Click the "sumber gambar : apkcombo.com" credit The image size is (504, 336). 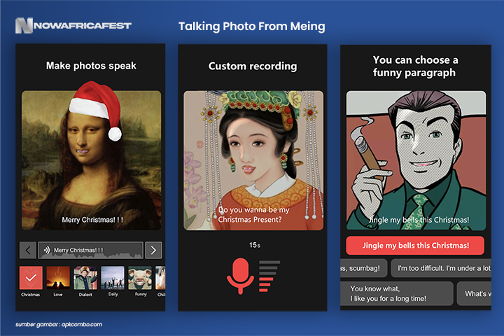pos(59,324)
